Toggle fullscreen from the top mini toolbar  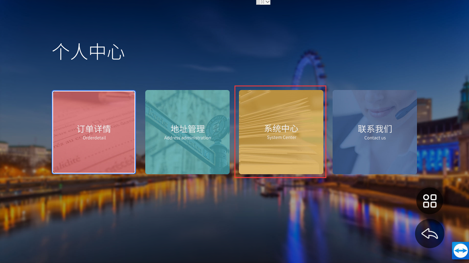(263, 2)
